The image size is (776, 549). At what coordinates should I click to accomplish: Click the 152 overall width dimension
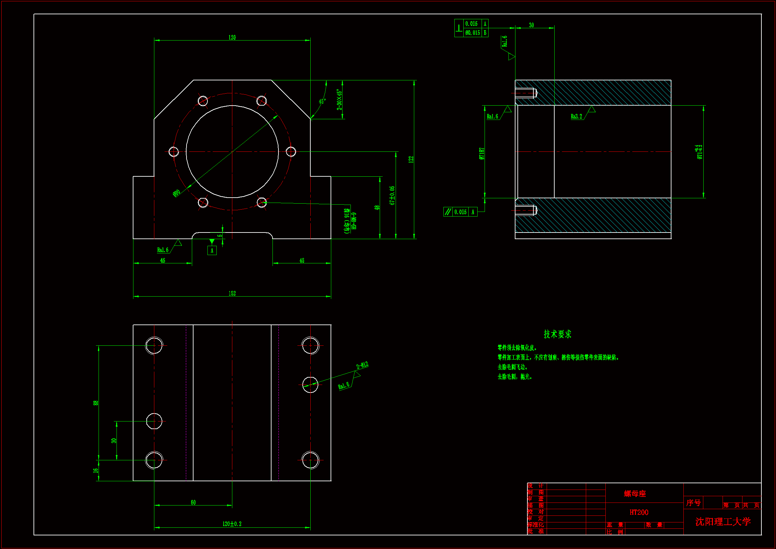click(x=232, y=293)
